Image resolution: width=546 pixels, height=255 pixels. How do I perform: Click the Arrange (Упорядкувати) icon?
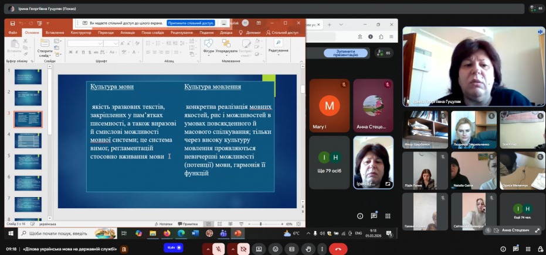pos(226,47)
